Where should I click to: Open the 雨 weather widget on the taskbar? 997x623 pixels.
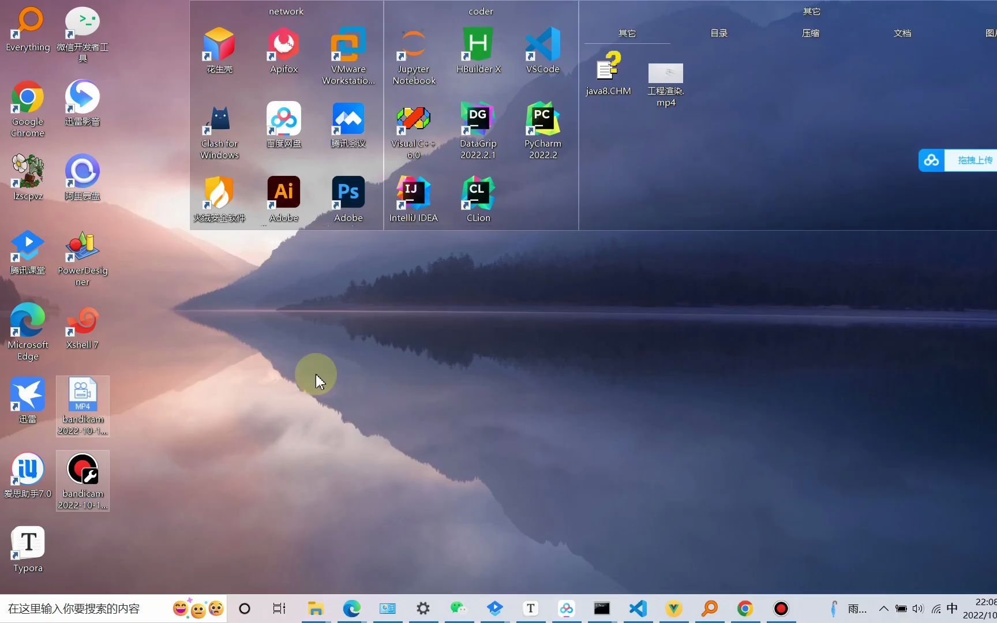point(848,609)
